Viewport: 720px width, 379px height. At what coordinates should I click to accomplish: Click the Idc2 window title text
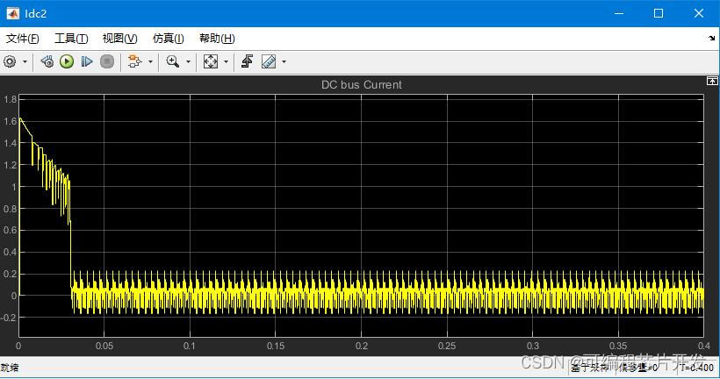click(35, 14)
